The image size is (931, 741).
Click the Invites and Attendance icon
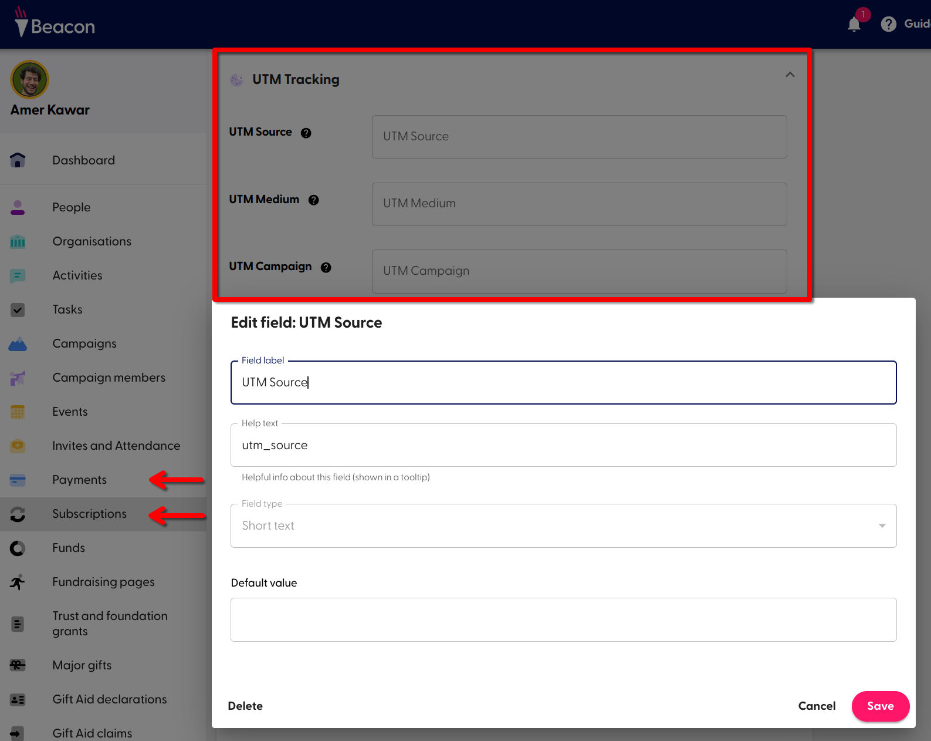[x=18, y=446]
